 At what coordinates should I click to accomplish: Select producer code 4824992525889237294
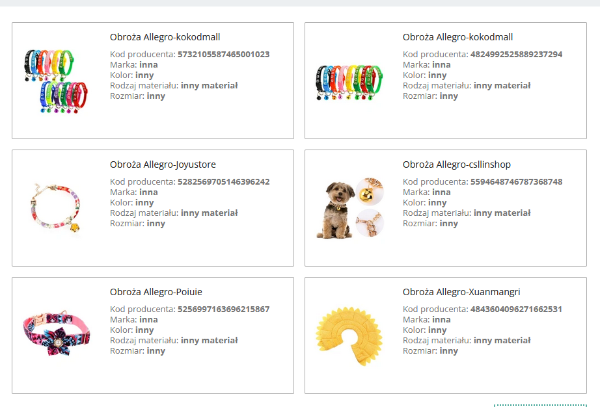tap(516, 54)
